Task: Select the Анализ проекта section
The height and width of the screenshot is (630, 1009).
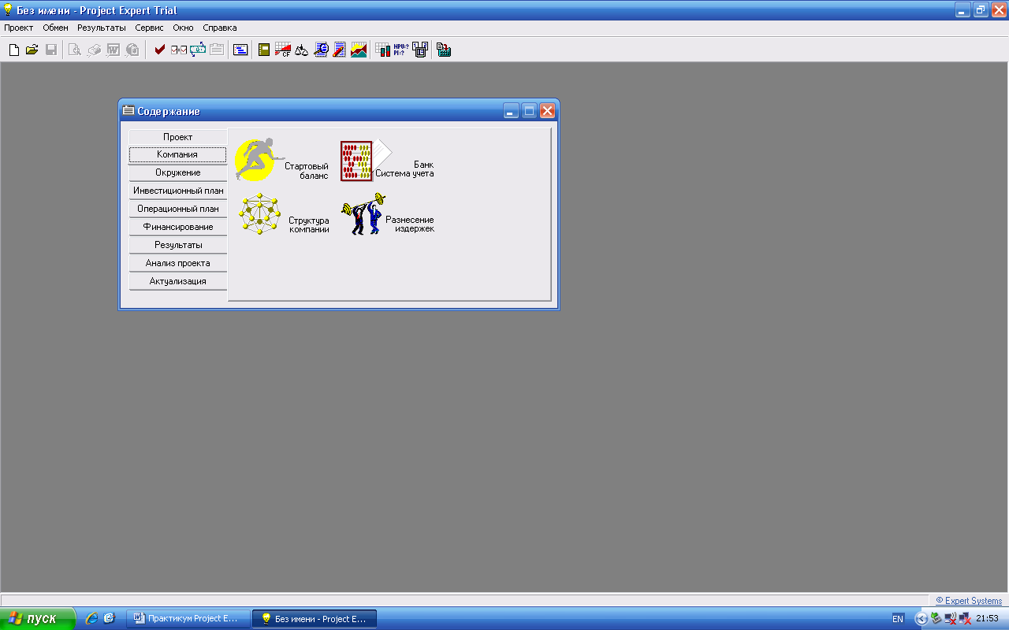Action: (x=177, y=263)
